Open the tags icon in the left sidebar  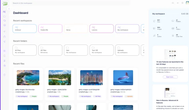tap(4, 21)
